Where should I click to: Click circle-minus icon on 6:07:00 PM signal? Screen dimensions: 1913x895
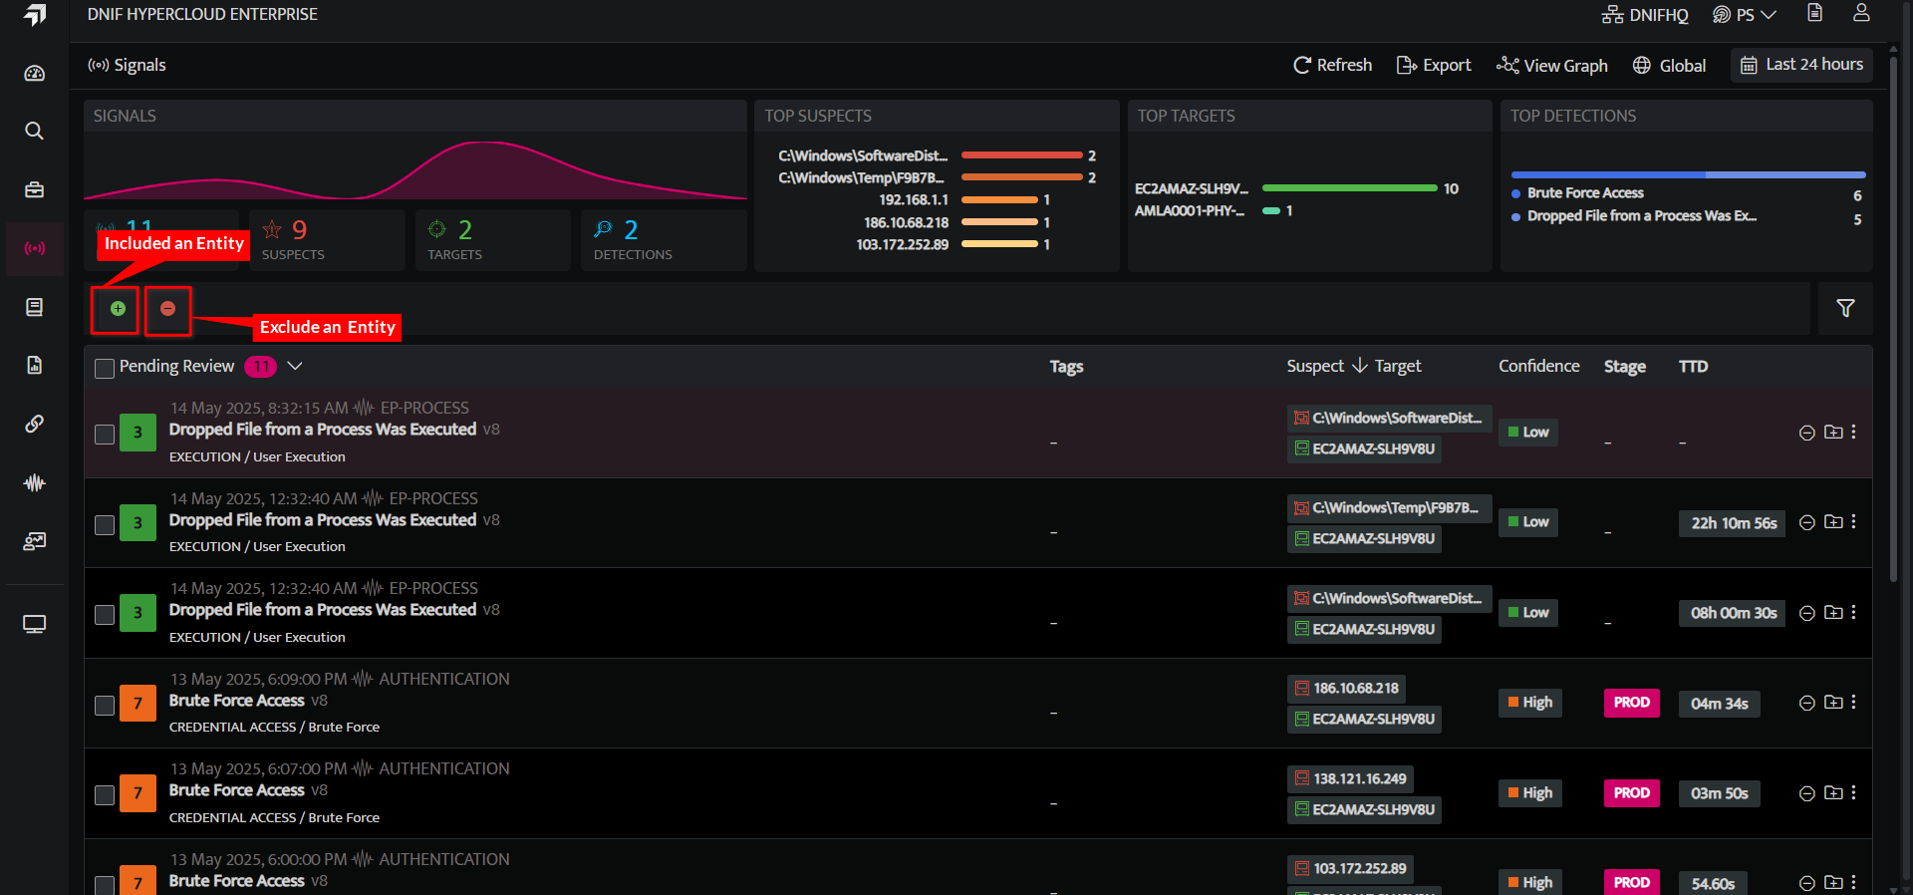(1806, 793)
